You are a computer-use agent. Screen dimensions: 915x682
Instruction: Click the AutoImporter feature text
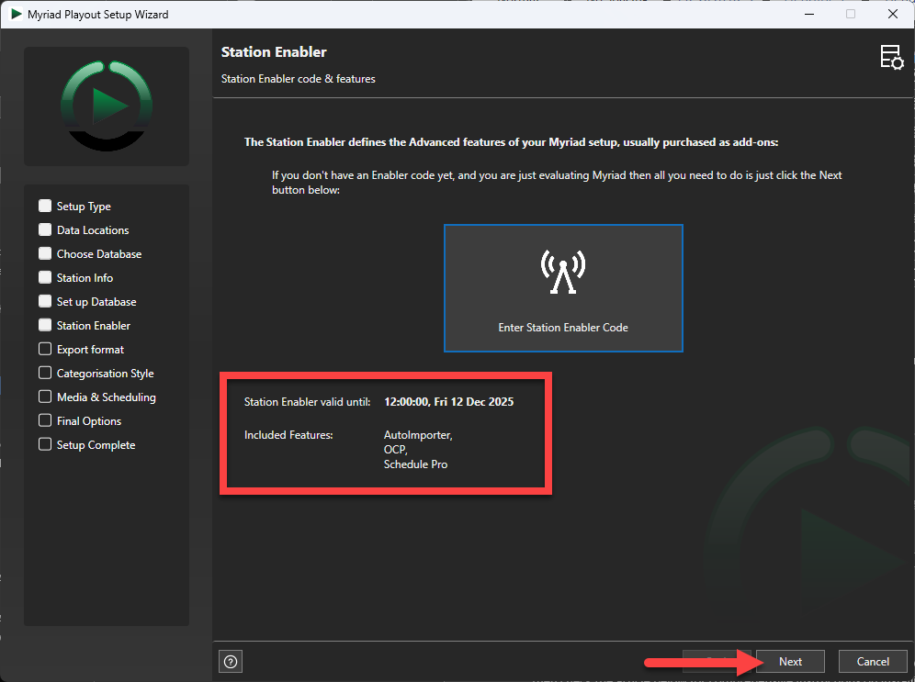pyautogui.click(x=418, y=435)
